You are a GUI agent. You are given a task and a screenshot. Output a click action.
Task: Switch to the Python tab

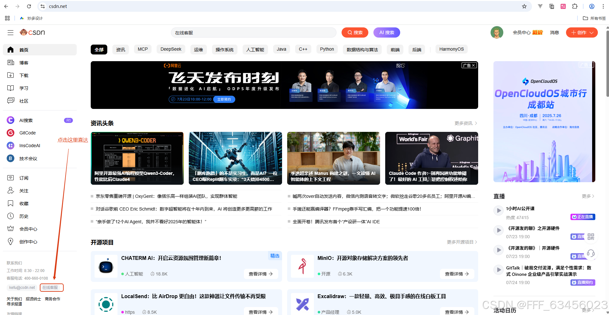pyautogui.click(x=327, y=49)
